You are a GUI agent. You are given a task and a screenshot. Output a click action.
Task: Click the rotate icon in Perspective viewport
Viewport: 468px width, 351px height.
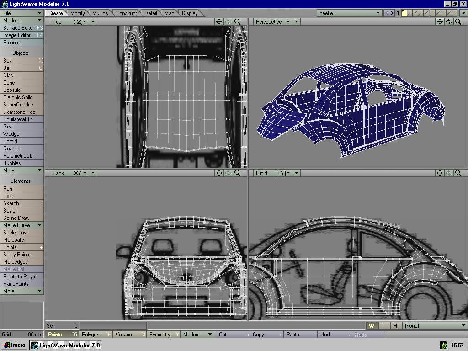449,21
